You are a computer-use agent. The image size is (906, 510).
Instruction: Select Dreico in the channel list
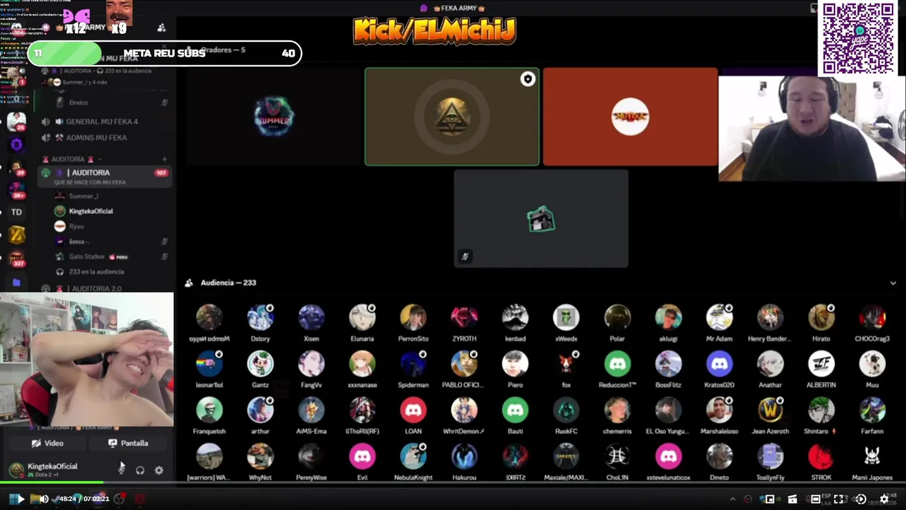(x=79, y=103)
